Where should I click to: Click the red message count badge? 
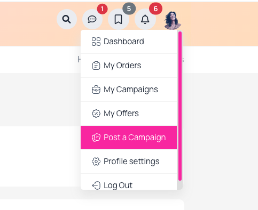click(102, 9)
